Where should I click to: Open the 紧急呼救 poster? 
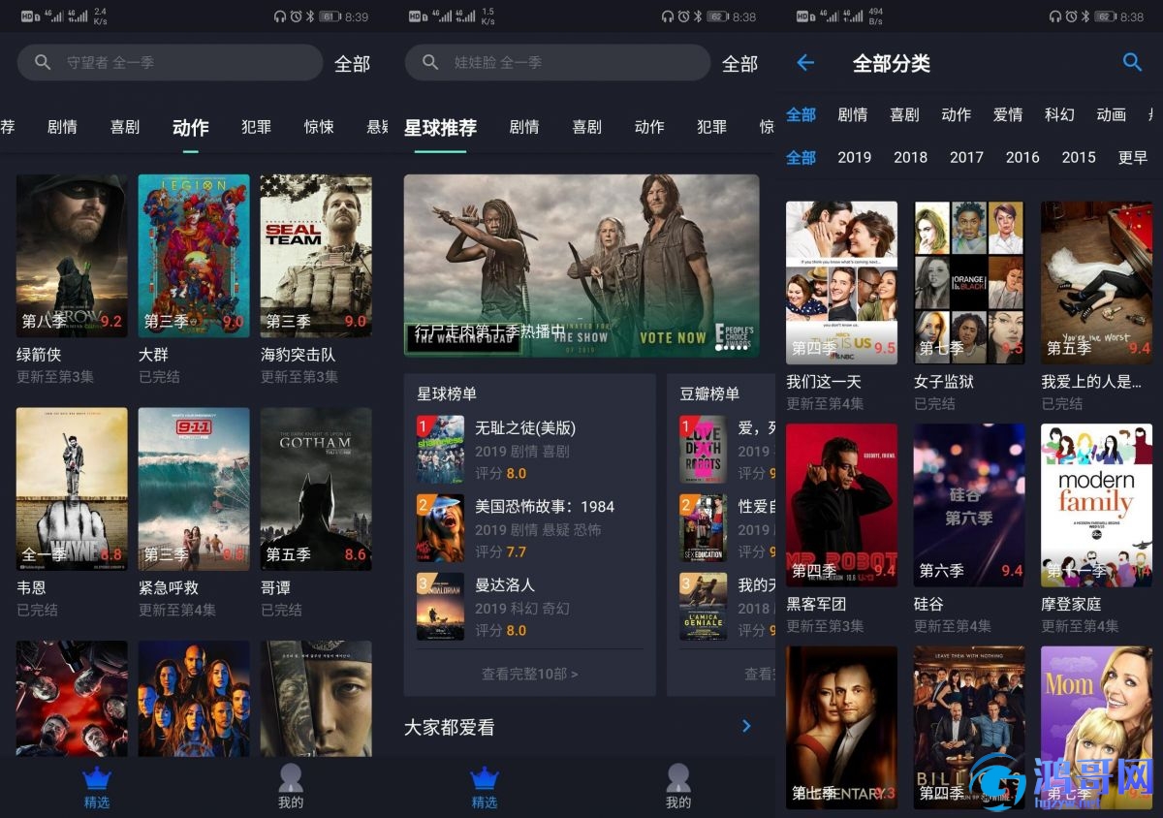(194, 488)
